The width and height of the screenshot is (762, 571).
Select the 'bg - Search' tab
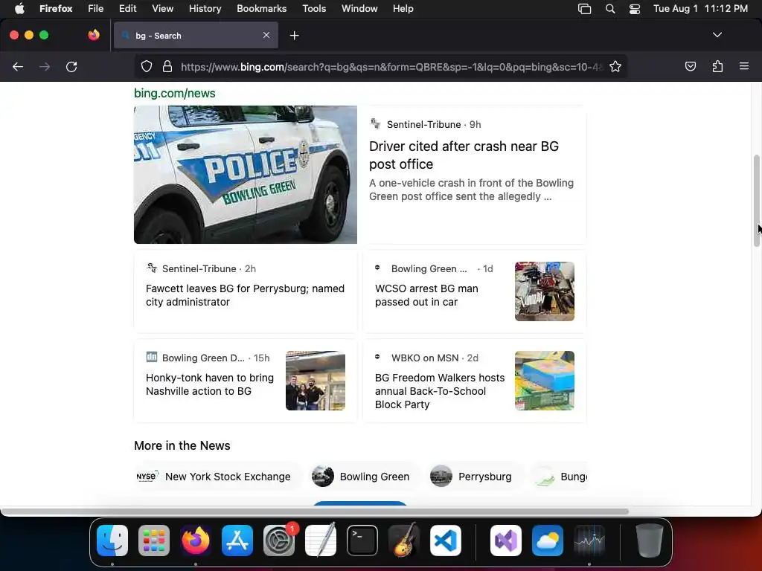pyautogui.click(x=196, y=36)
